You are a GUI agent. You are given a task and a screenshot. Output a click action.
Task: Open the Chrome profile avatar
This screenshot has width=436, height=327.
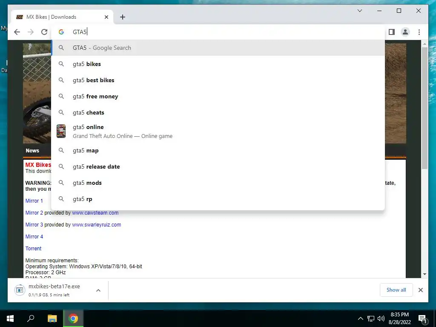pos(405,32)
